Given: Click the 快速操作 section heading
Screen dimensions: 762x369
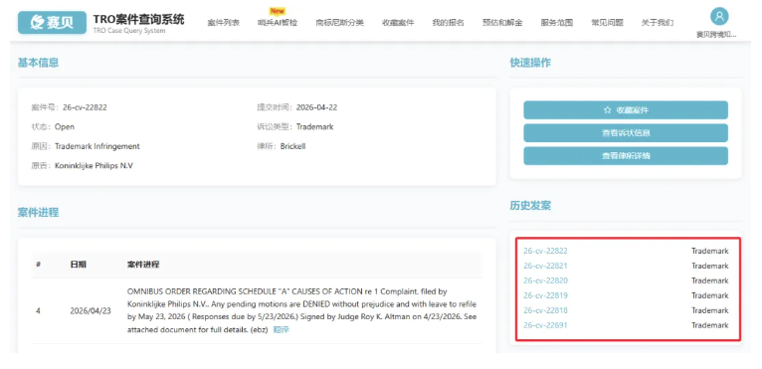Looking at the screenshot, I should tap(530, 63).
